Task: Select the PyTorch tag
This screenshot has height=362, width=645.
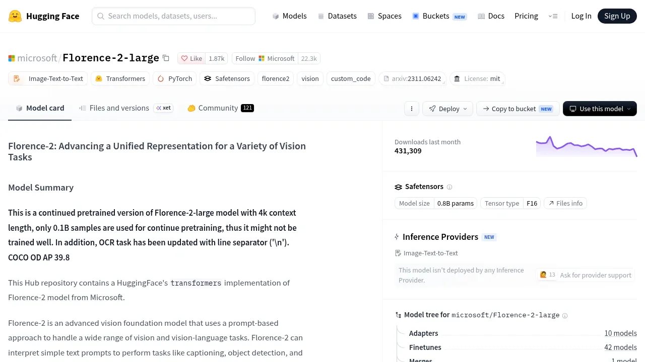Action: pyautogui.click(x=174, y=78)
